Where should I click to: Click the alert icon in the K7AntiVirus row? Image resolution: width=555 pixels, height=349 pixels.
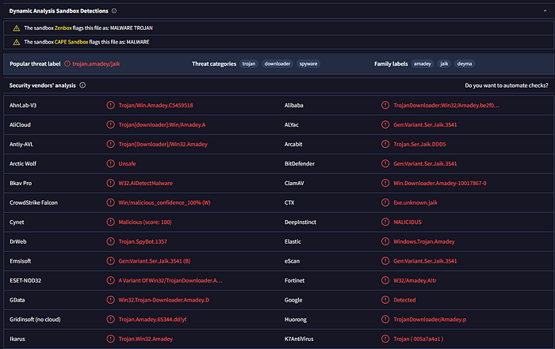(385, 339)
